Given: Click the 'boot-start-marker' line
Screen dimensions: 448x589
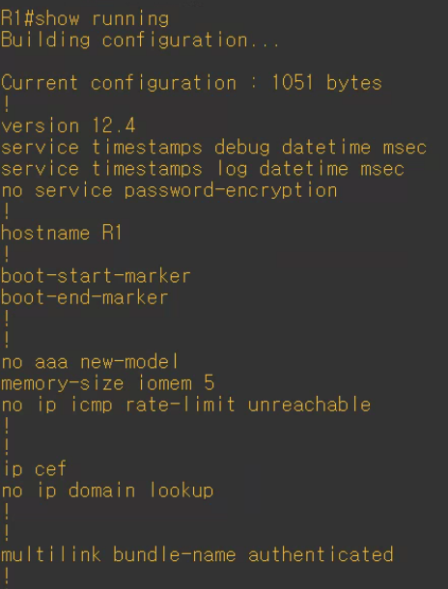Looking at the screenshot, I should [x=96, y=276].
